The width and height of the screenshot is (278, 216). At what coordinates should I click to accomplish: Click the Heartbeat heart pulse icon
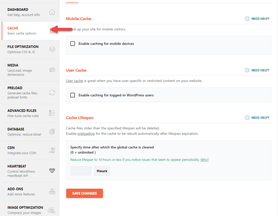coord(52,171)
